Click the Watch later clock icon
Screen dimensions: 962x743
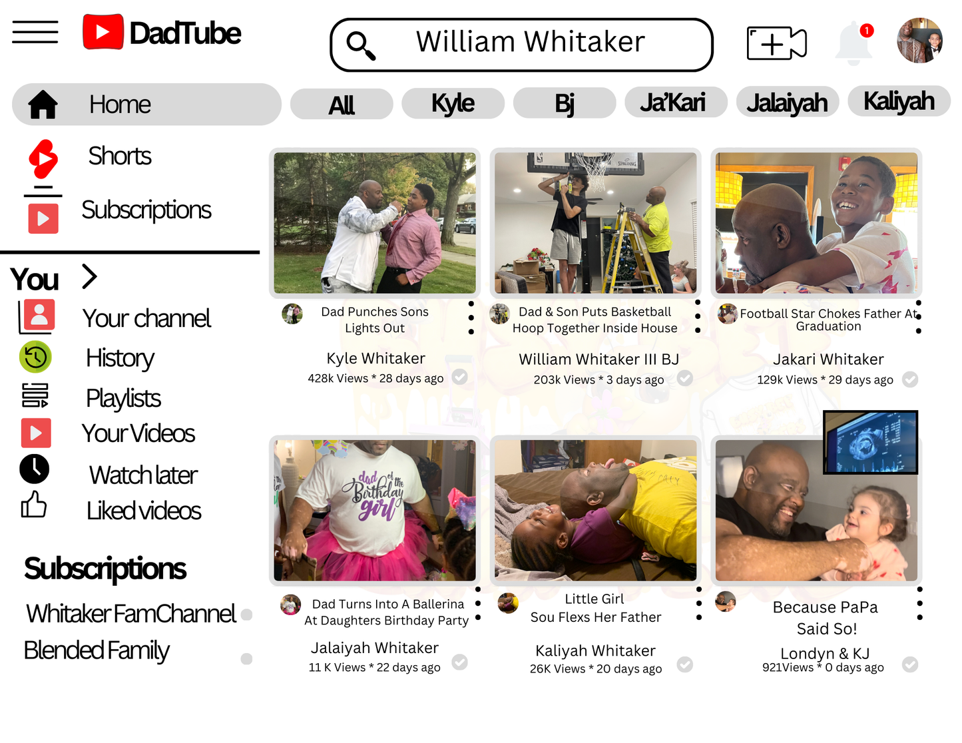tap(35, 469)
